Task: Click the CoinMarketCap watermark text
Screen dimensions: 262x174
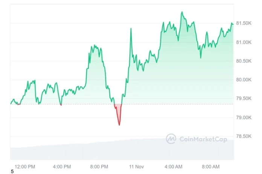Action: pos(203,139)
